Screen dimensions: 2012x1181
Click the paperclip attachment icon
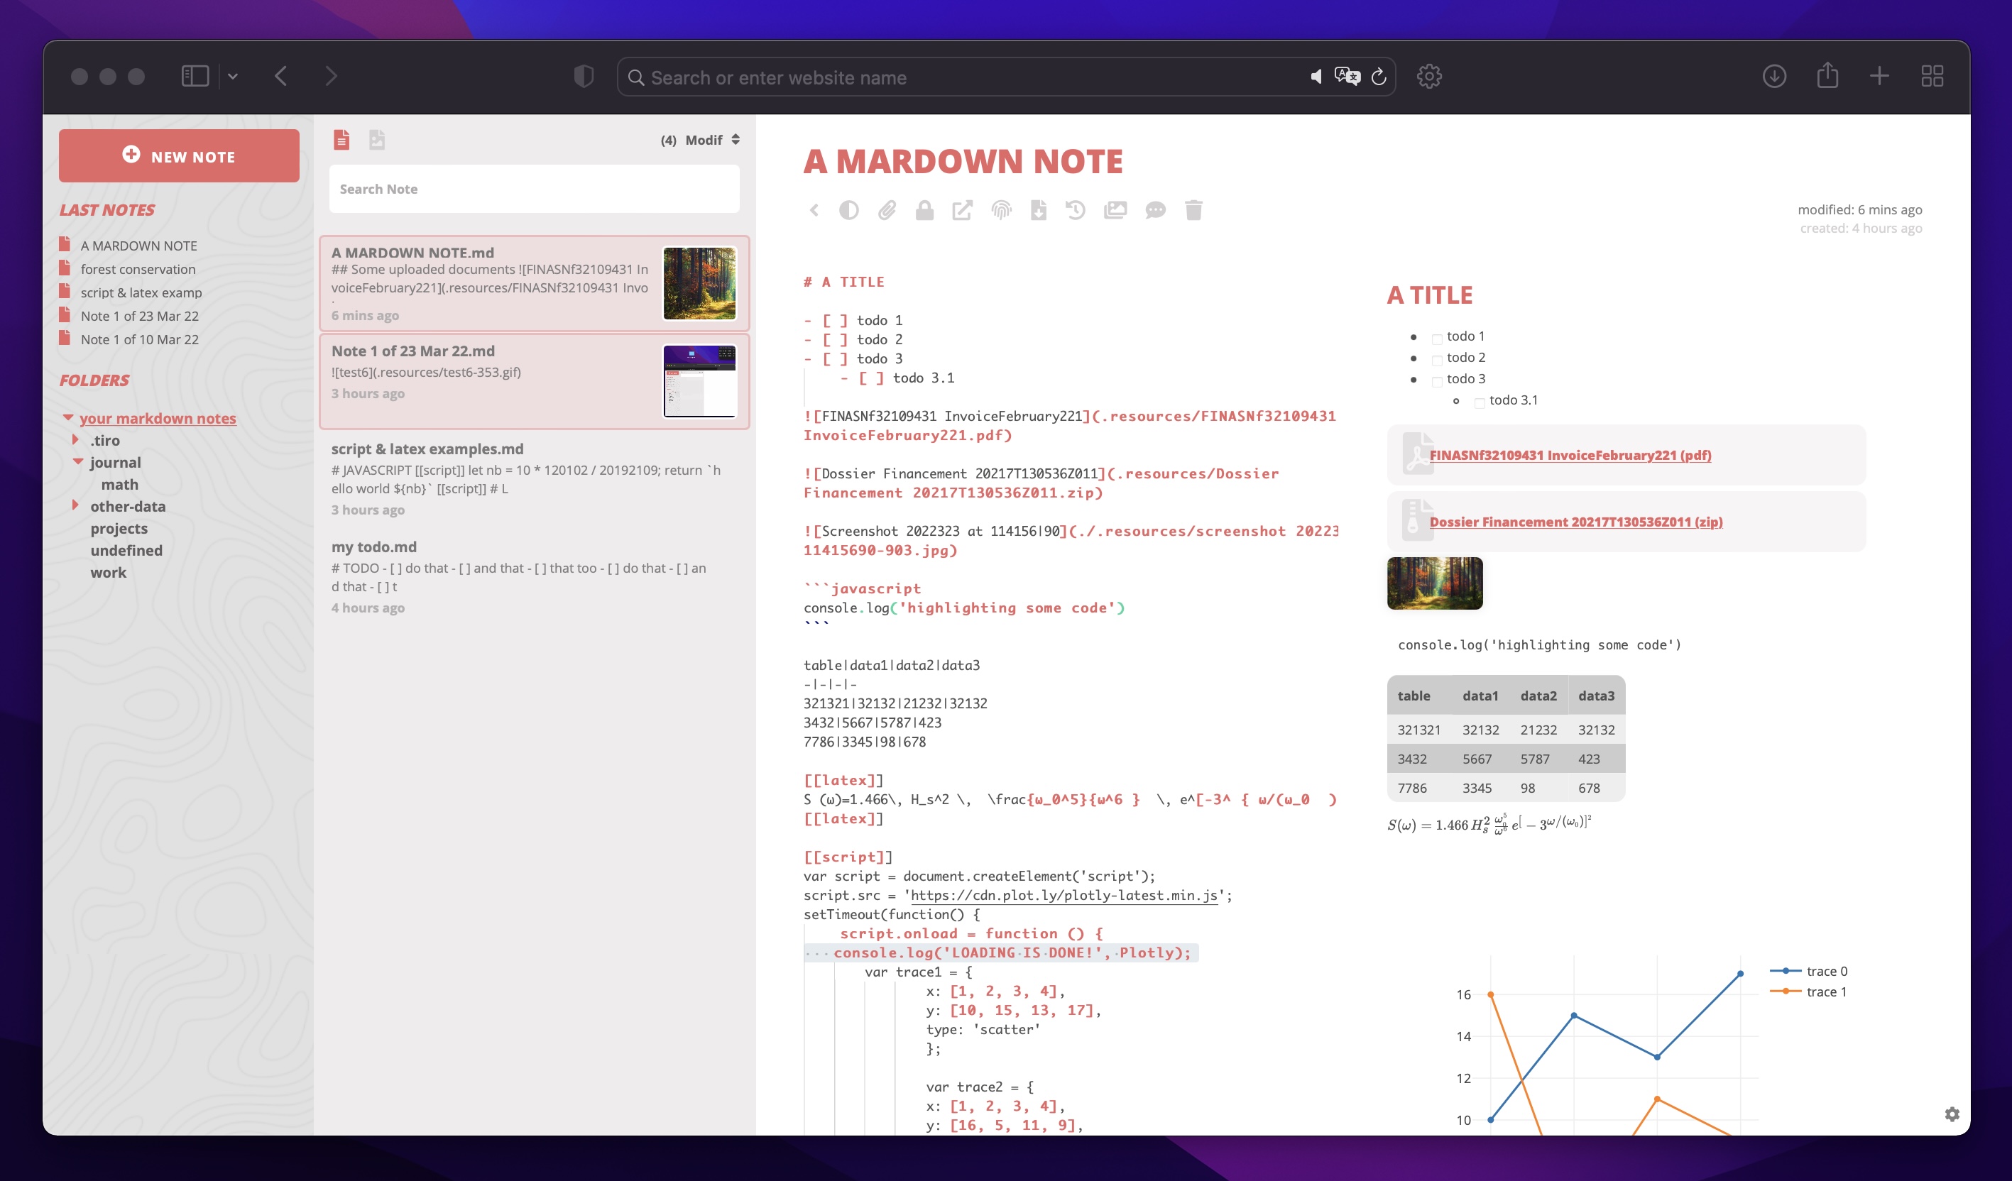click(887, 211)
